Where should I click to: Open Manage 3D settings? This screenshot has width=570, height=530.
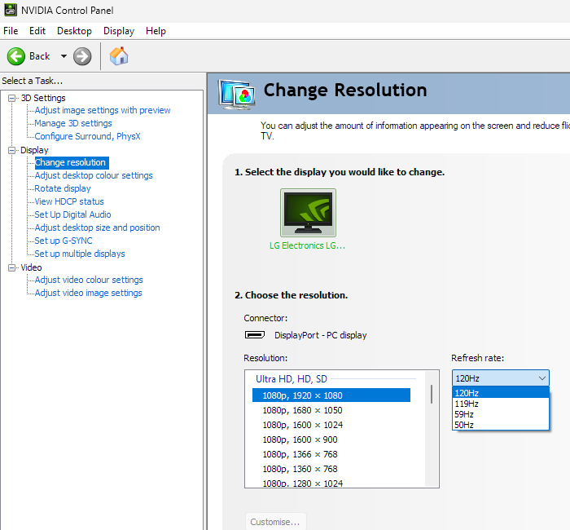(x=73, y=123)
